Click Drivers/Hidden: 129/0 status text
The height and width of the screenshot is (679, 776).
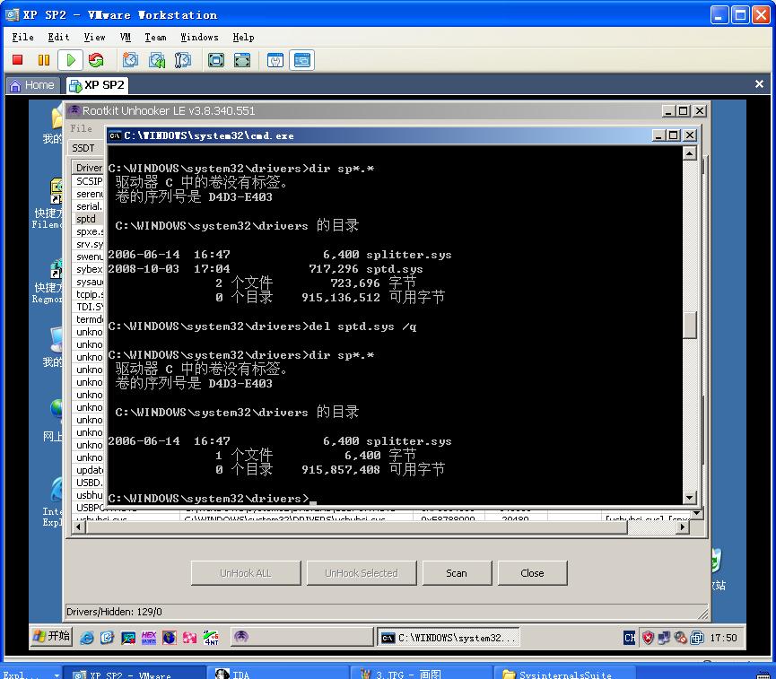click(114, 612)
